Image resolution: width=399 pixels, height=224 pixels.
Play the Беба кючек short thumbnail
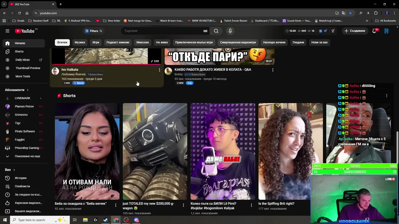[x=87, y=152]
